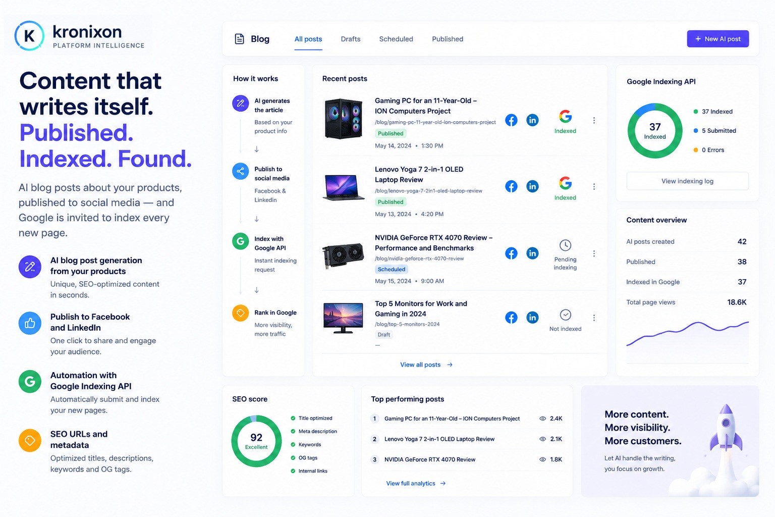Click eye views icon for Lenovo Yoga top post
775x517 pixels.
pos(543,439)
